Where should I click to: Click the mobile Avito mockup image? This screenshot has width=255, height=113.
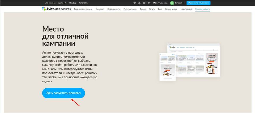click(x=168, y=67)
